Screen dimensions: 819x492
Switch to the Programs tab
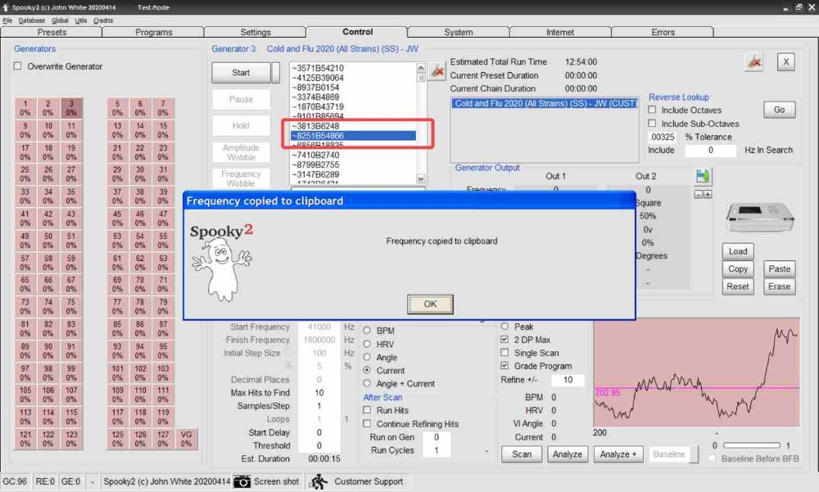tap(154, 33)
